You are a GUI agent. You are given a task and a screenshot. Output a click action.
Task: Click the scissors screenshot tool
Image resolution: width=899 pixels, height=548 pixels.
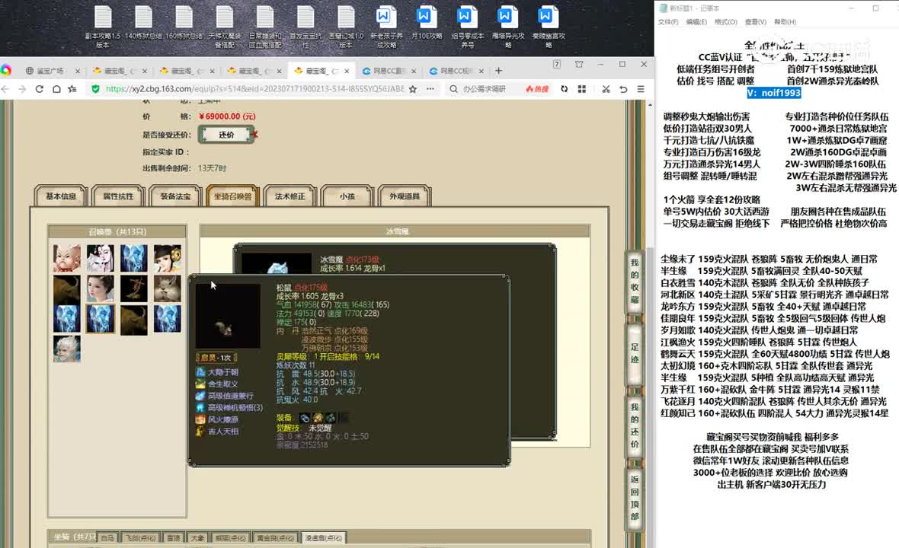(606, 89)
